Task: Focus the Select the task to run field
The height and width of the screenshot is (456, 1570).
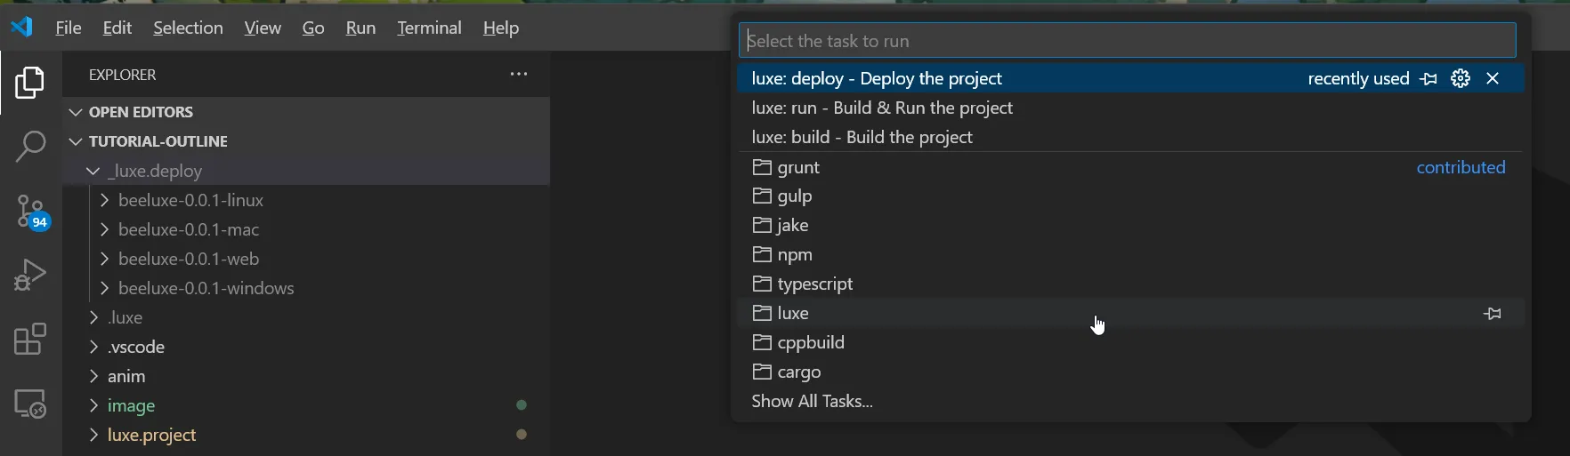Action: [1127, 41]
